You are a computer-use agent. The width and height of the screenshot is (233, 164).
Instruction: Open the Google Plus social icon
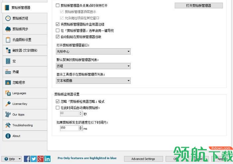(40, 159)
